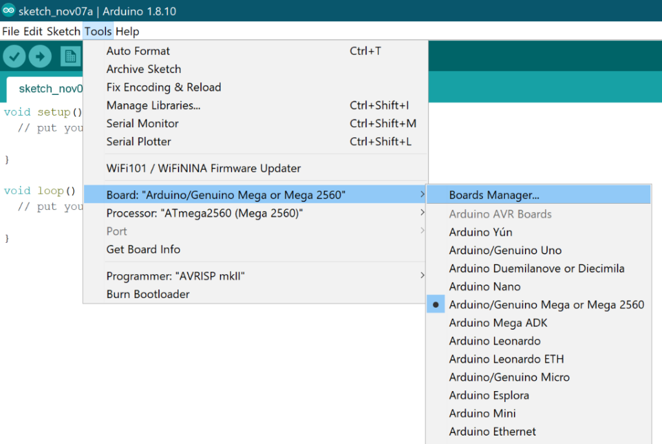Select Arduino Mega ADK board
662x444 pixels.
click(x=539, y=323)
